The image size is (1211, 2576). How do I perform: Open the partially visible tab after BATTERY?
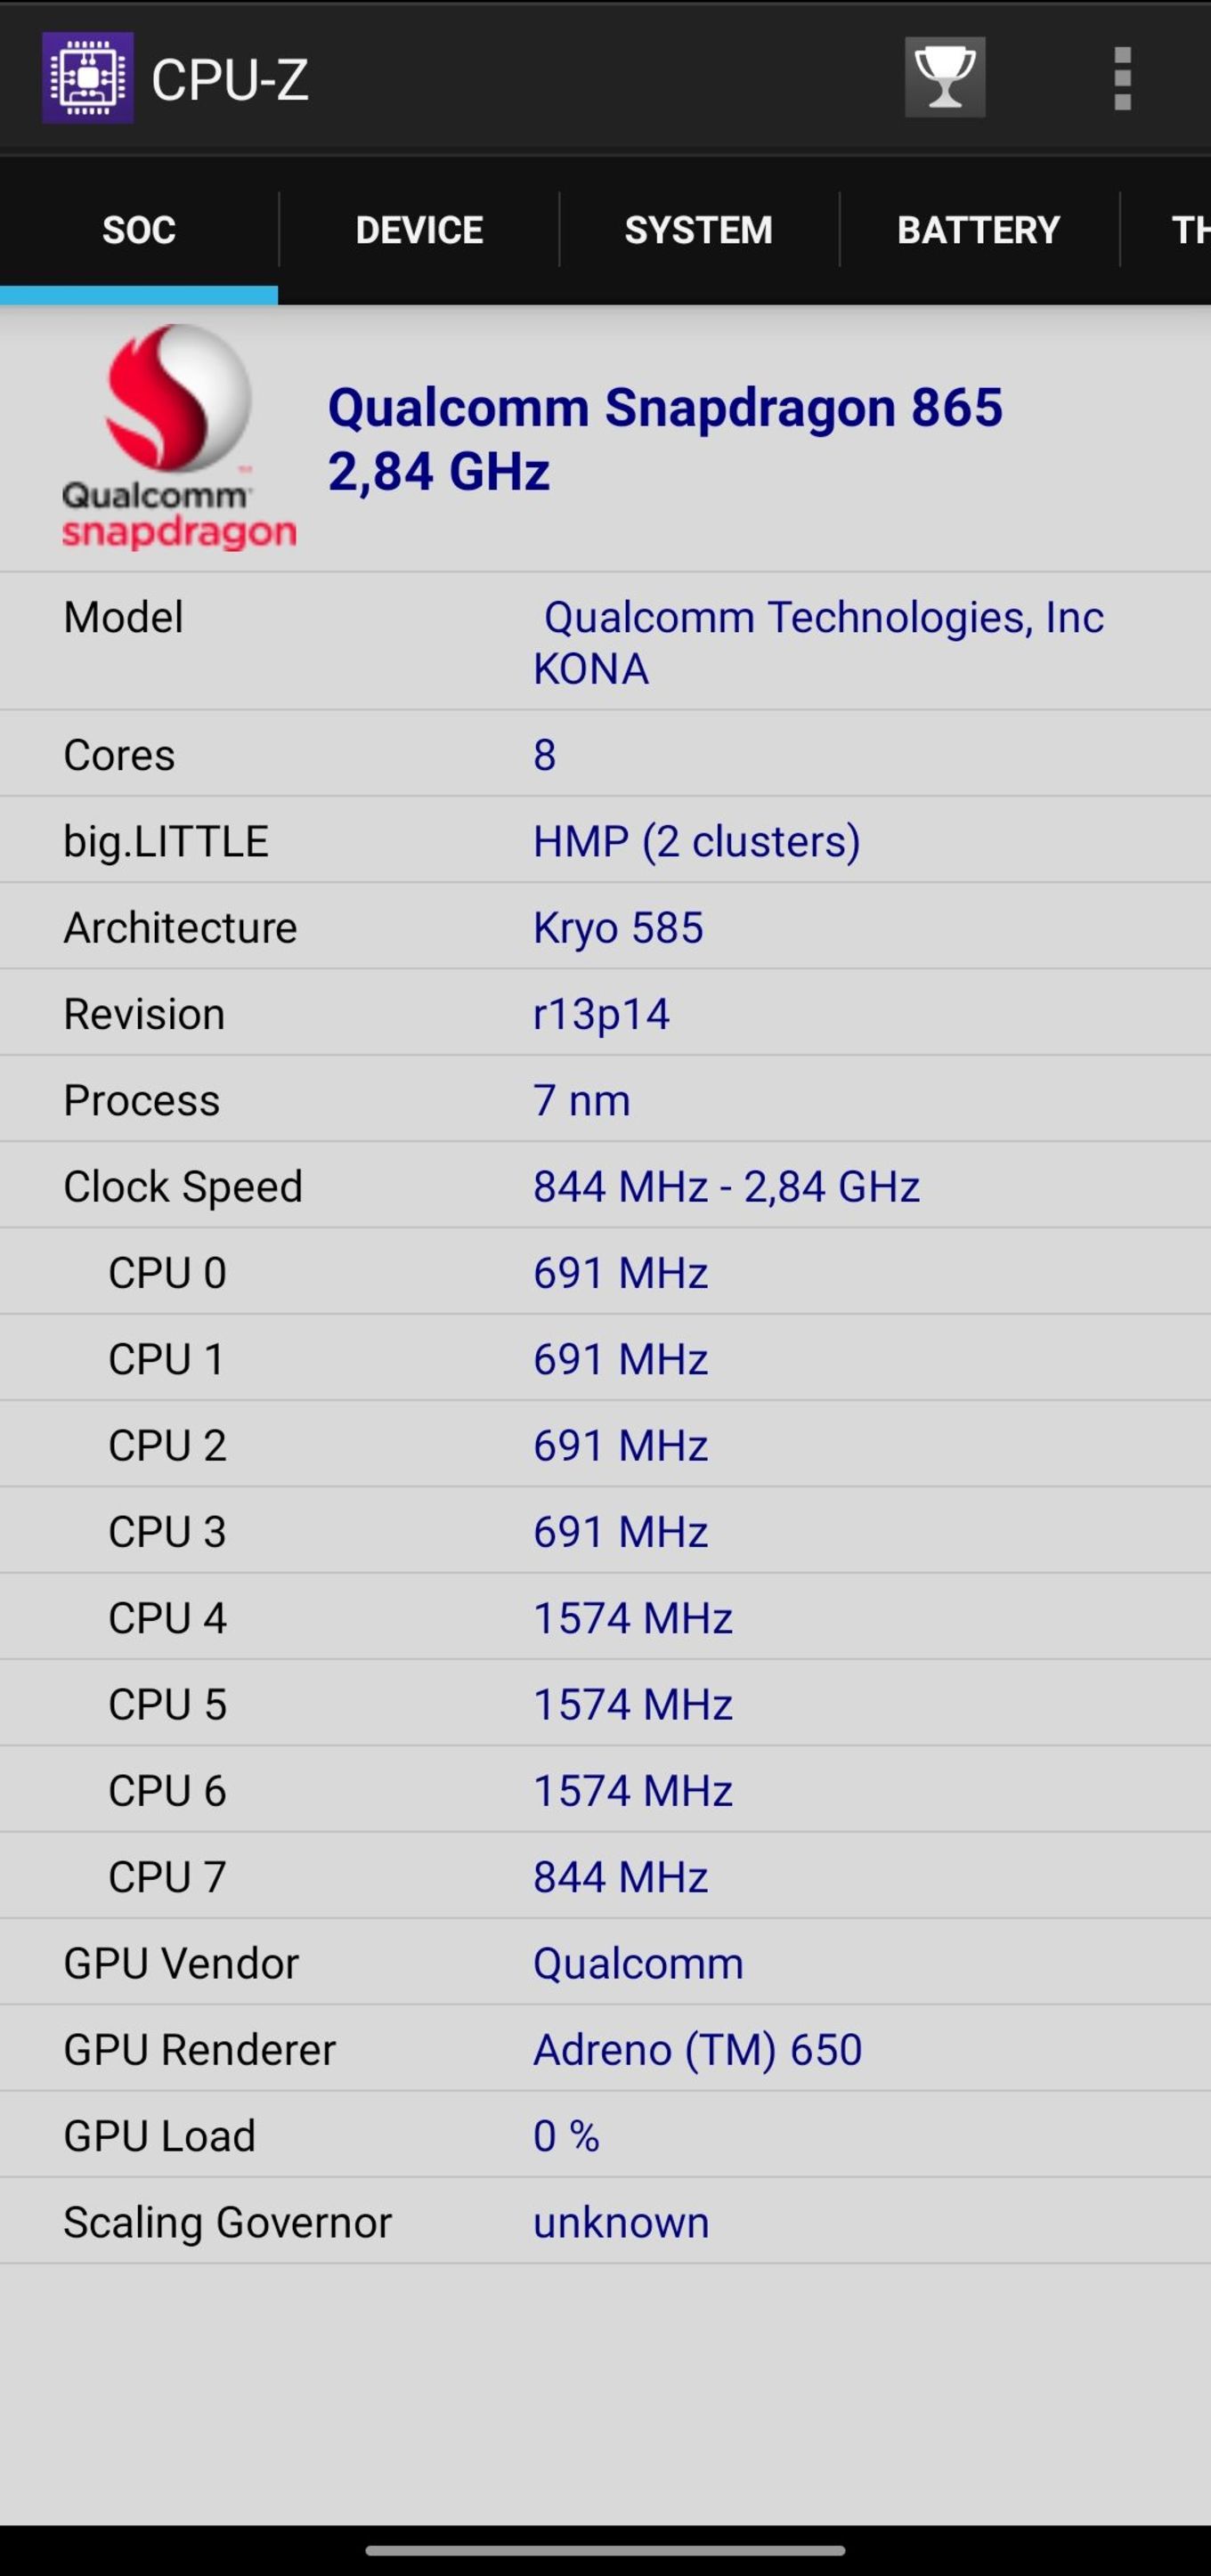coord(1167,230)
